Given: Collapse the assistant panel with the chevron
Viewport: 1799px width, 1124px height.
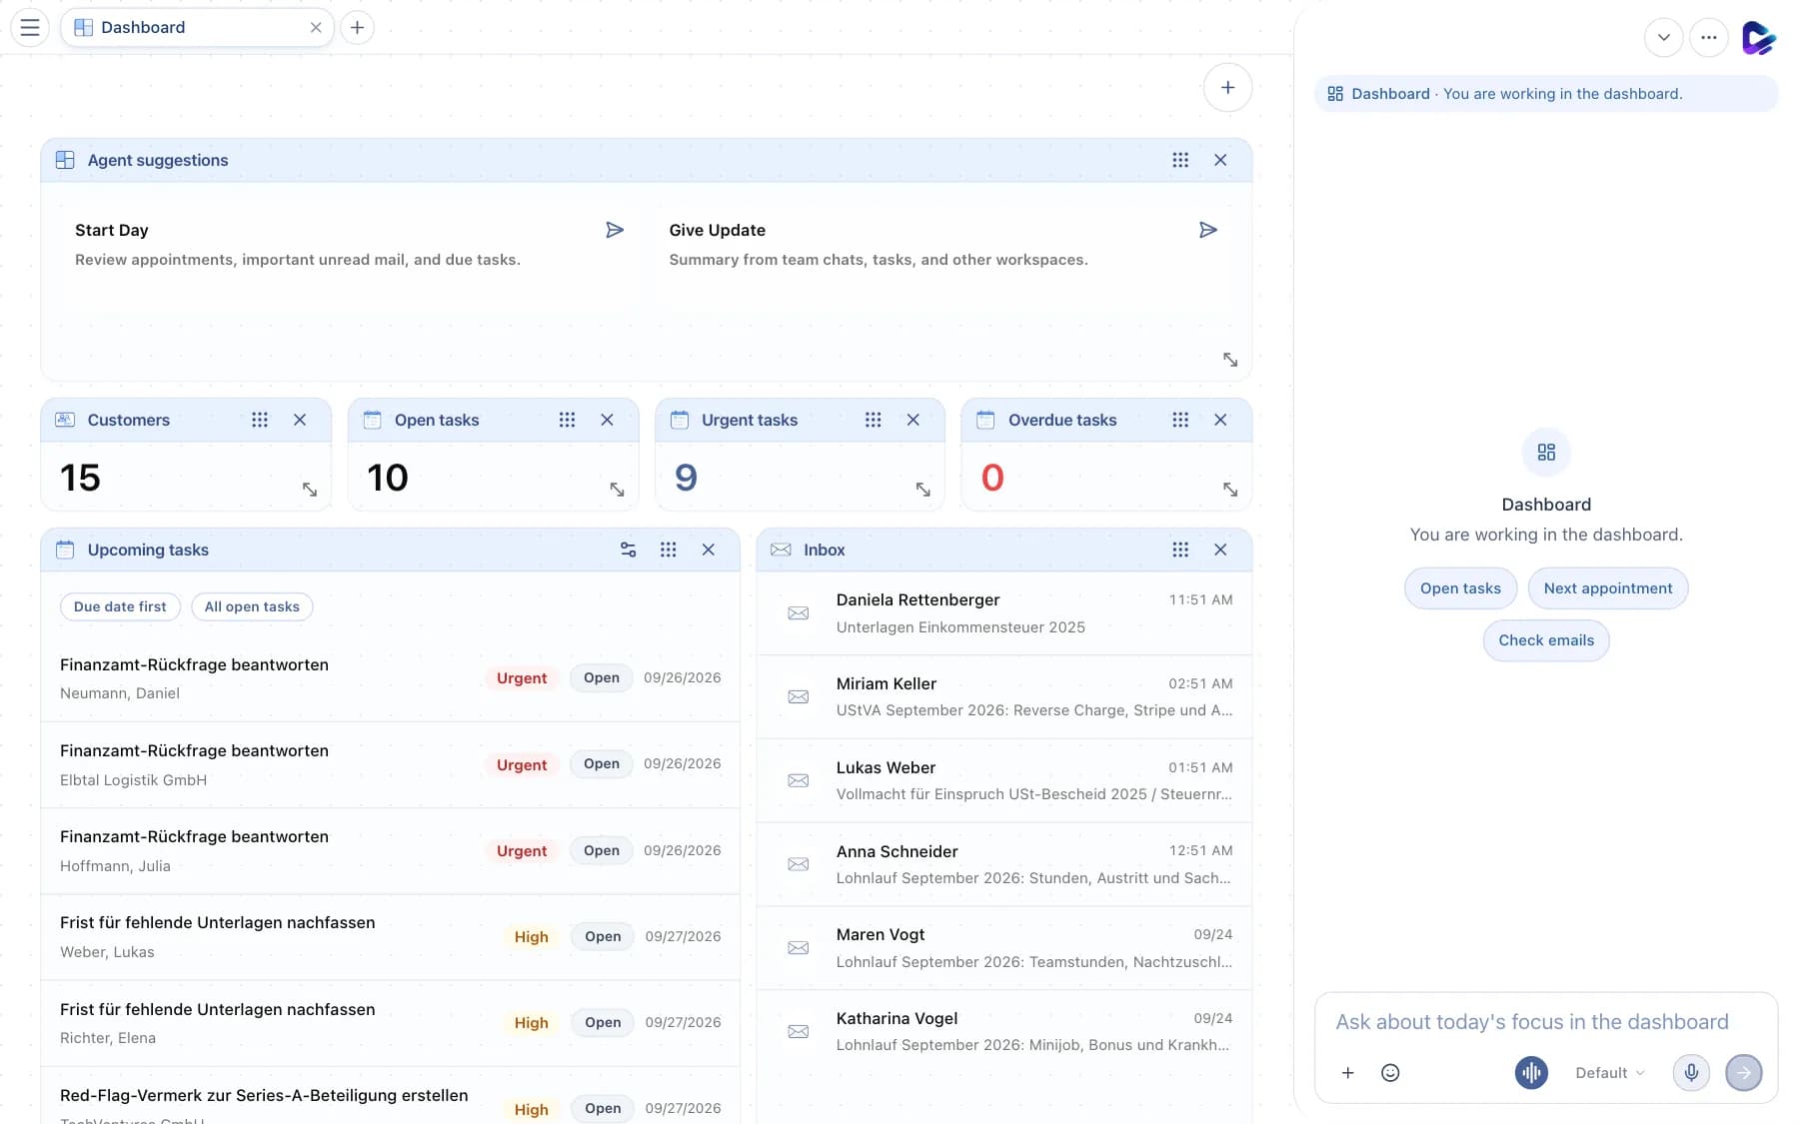Looking at the screenshot, I should [1663, 38].
